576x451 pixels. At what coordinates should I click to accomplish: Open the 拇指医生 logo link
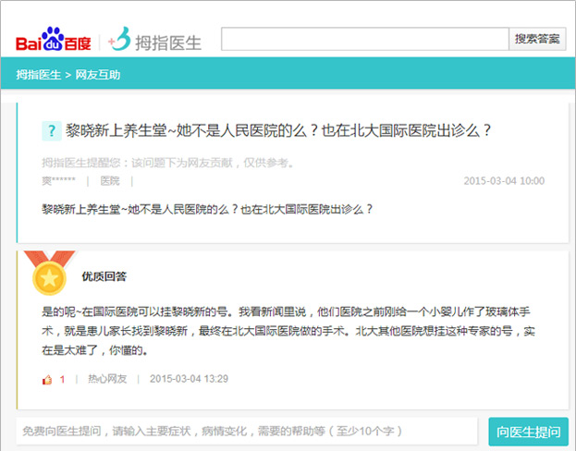pos(154,41)
